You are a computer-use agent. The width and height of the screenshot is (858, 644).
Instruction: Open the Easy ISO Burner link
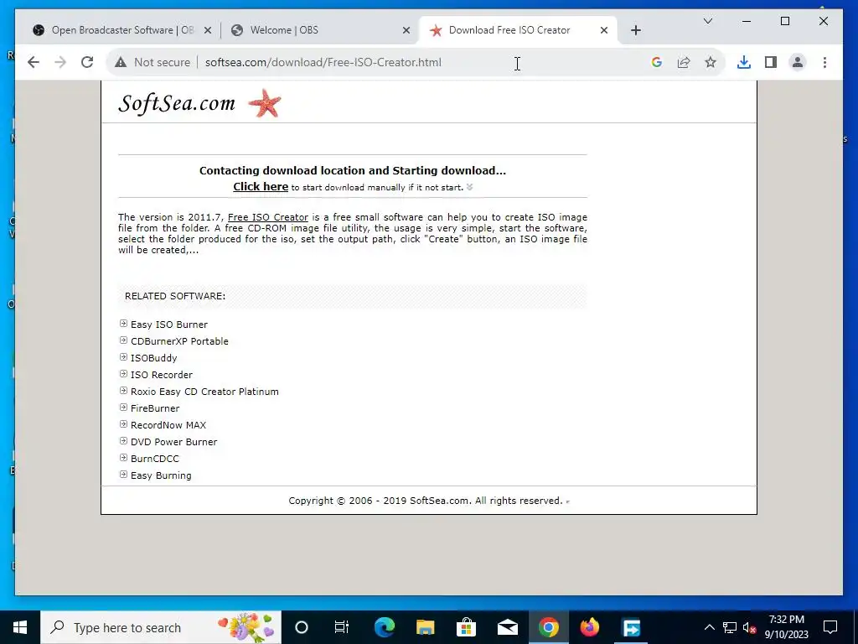coord(169,325)
